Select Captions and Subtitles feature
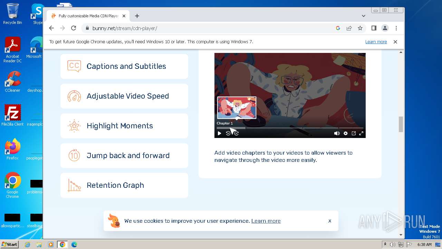442x249 pixels. click(x=124, y=66)
